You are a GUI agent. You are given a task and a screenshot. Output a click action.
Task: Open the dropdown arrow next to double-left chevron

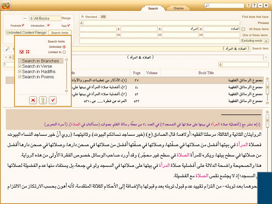pyautogui.click(x=10, y=57)
